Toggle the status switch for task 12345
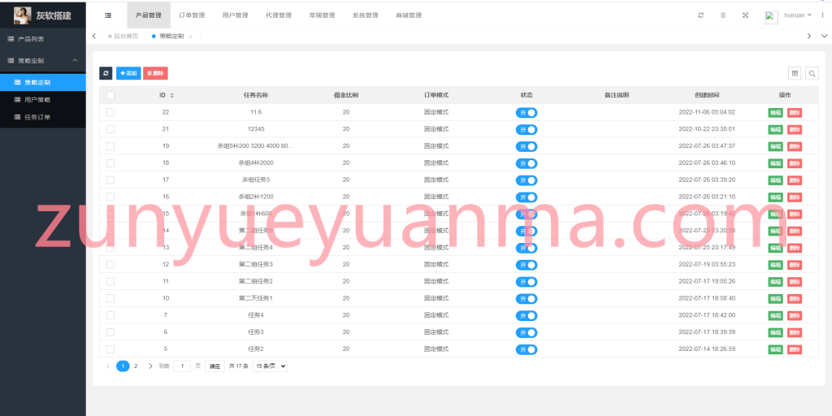This screenshot has width=832, height=416. tap(526, 129)
